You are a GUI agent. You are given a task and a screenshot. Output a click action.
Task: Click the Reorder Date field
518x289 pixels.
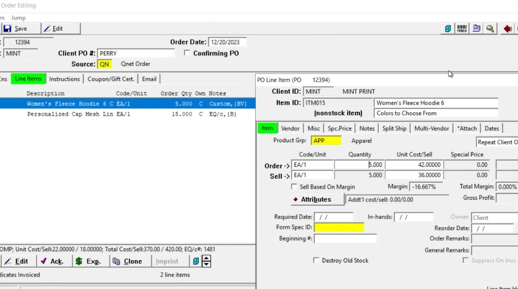(x=492, y=228)
